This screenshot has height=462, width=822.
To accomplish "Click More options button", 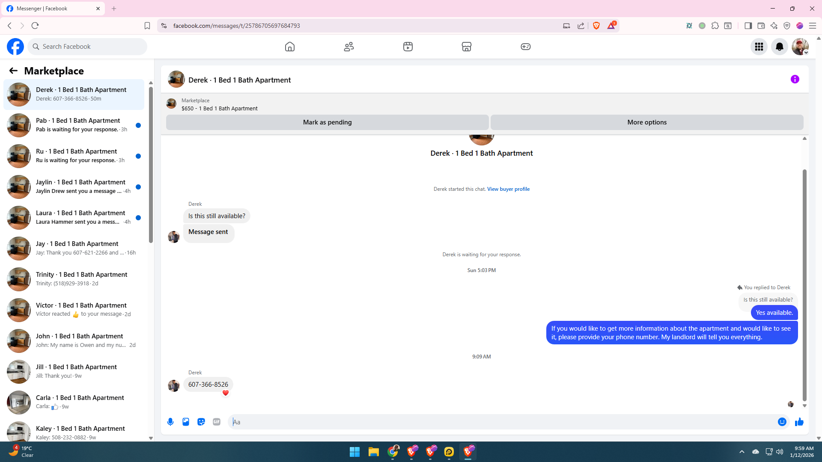I will [x=647, y=122].
